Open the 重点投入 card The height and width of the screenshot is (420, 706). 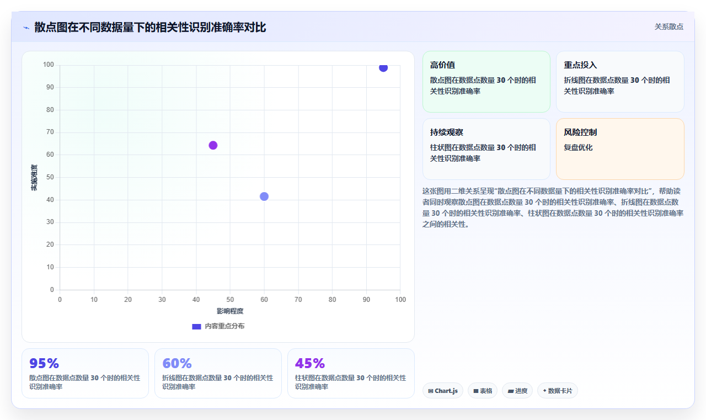pos(620,82)
